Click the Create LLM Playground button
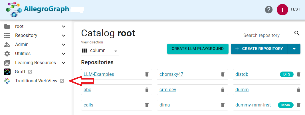This screenshot has height=115, width=305. coord(198,49)
